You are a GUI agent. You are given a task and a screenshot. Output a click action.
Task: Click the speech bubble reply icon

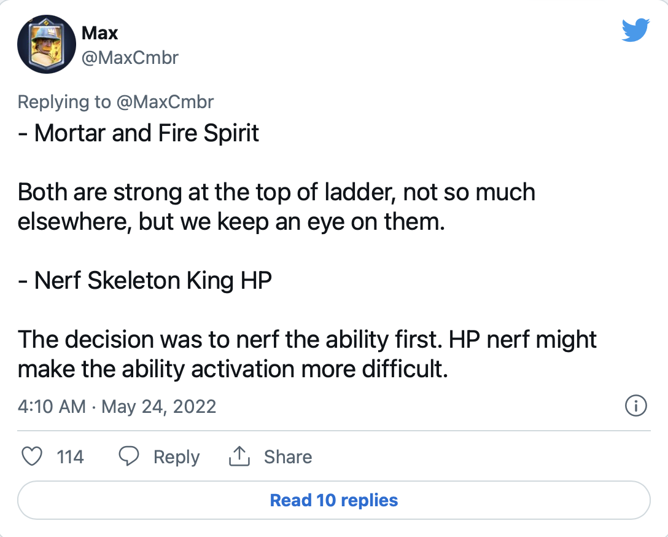(129, 457)
